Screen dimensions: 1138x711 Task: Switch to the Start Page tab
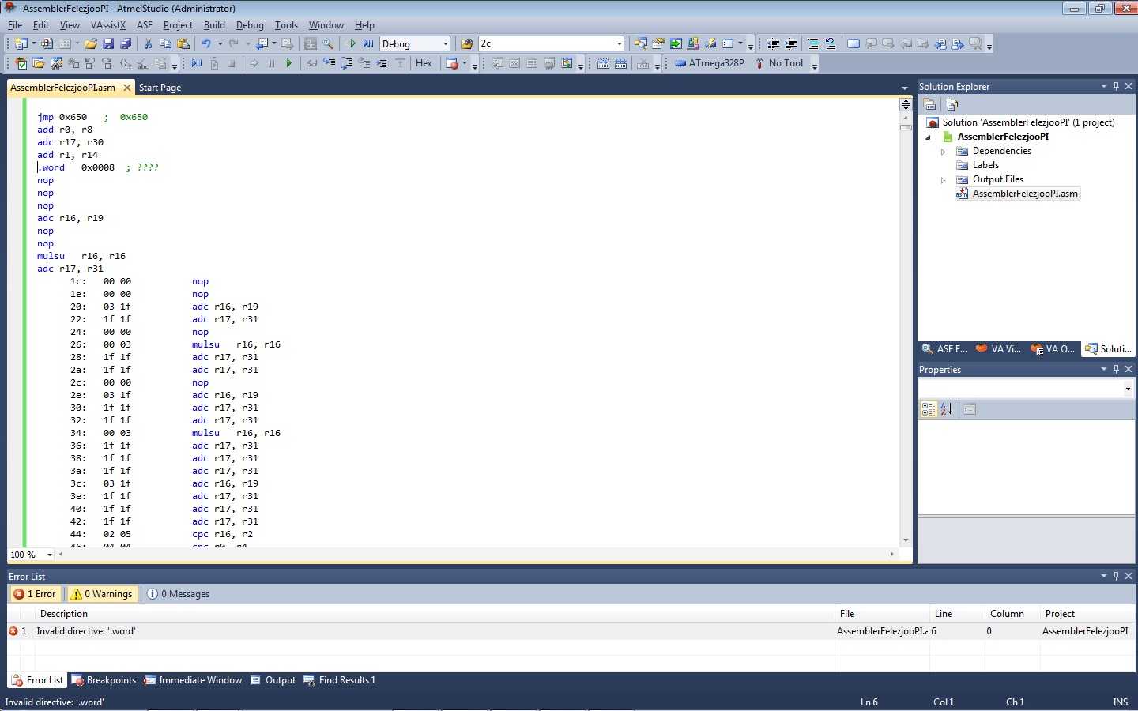click(160, 88)
